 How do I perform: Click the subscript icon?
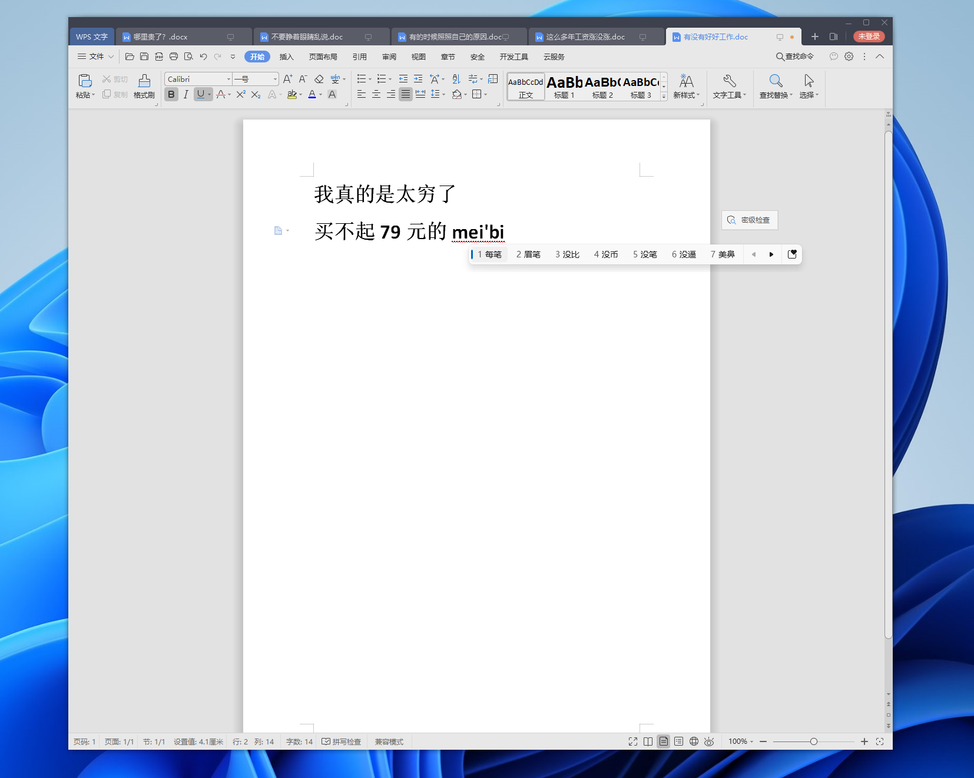[x=256, y=94]
